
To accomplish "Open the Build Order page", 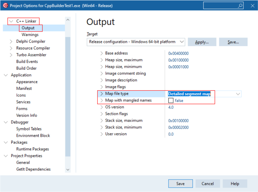I will point(26,68).
